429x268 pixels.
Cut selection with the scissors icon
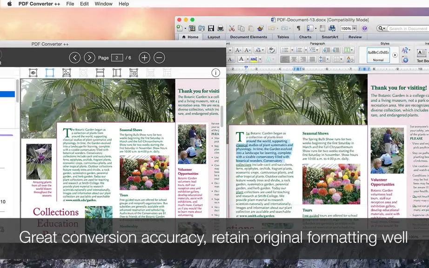pos(232,28)
